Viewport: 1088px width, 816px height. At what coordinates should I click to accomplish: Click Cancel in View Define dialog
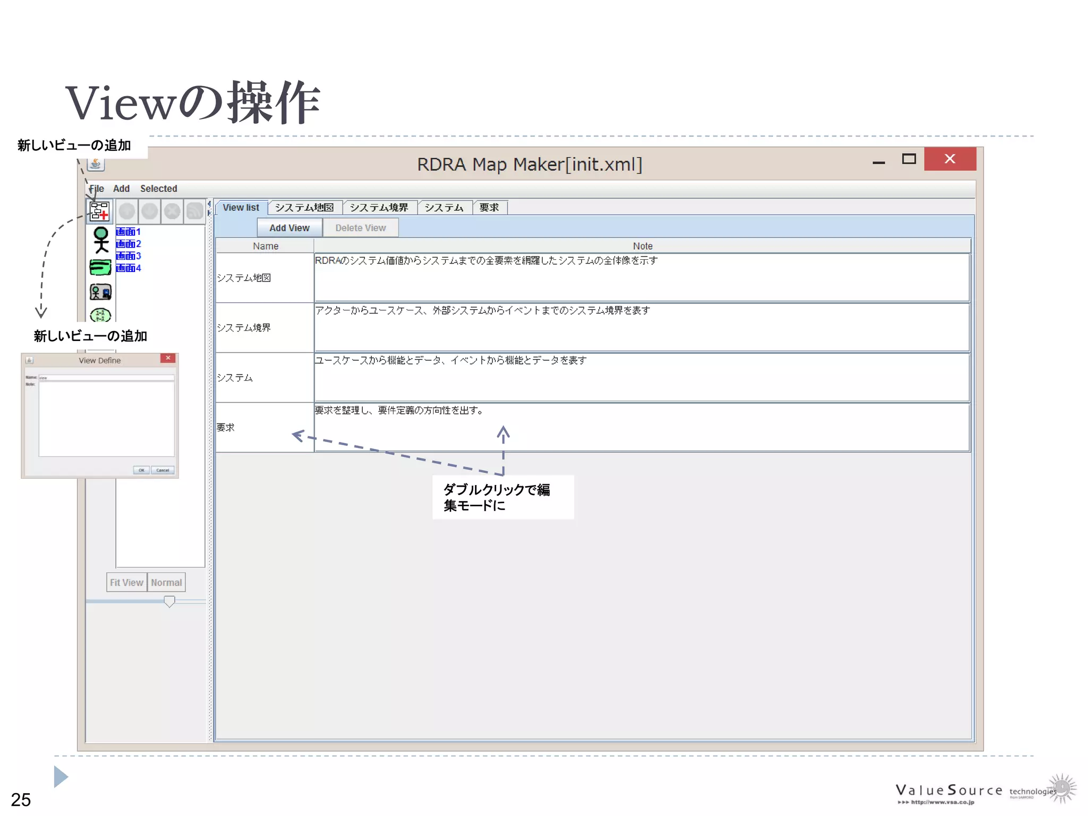pos(163,470)
